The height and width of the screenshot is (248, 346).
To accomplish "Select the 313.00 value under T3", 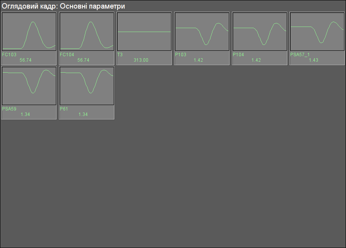I will pyautogui.click(x=141, y=60).
